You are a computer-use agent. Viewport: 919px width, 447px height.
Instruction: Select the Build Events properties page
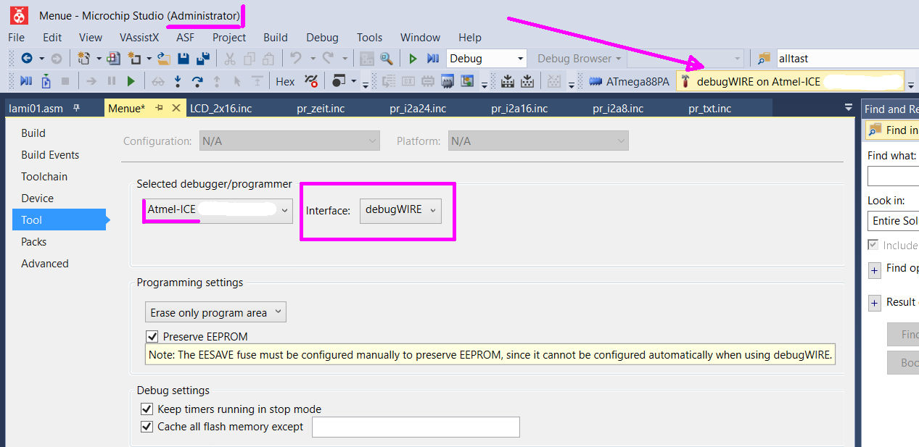[50, 155]
